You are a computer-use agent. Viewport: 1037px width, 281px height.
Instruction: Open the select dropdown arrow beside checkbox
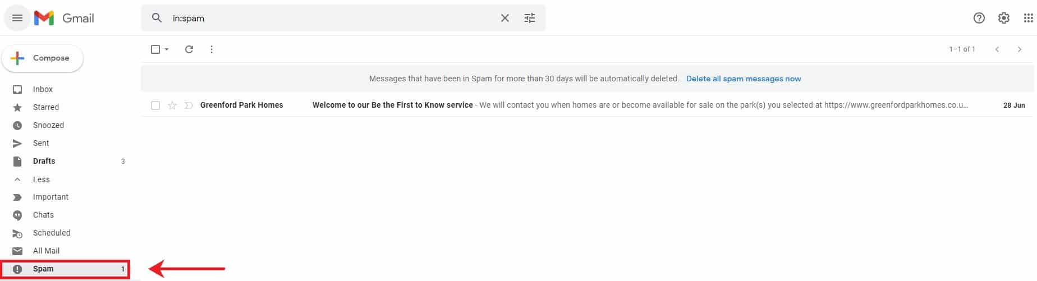(167, 49)
